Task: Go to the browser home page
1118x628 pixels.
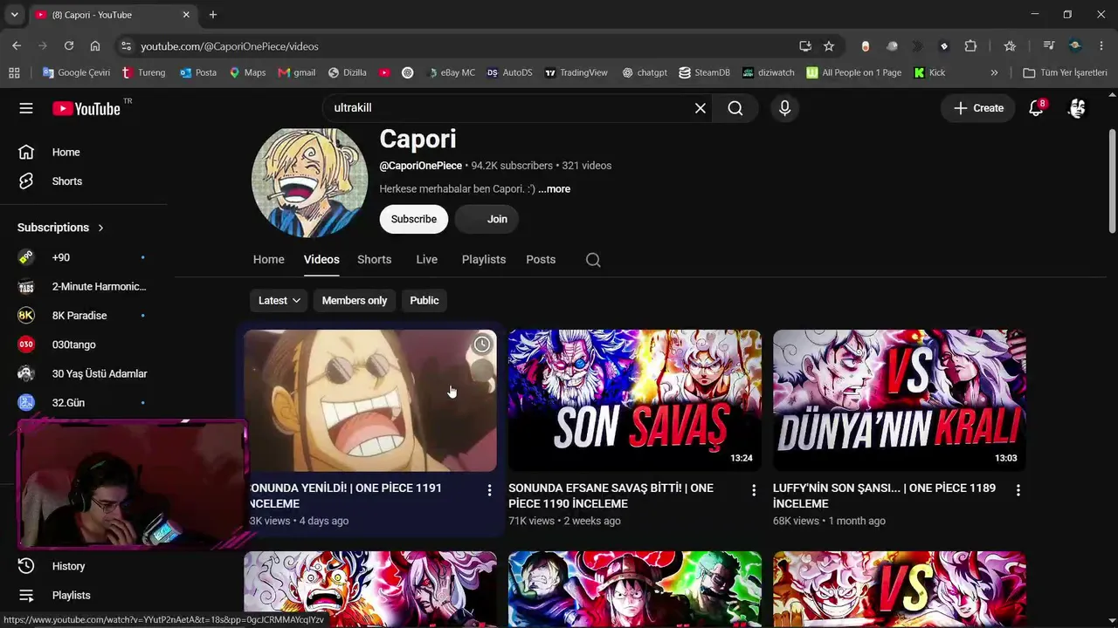Action: point(95,46)
